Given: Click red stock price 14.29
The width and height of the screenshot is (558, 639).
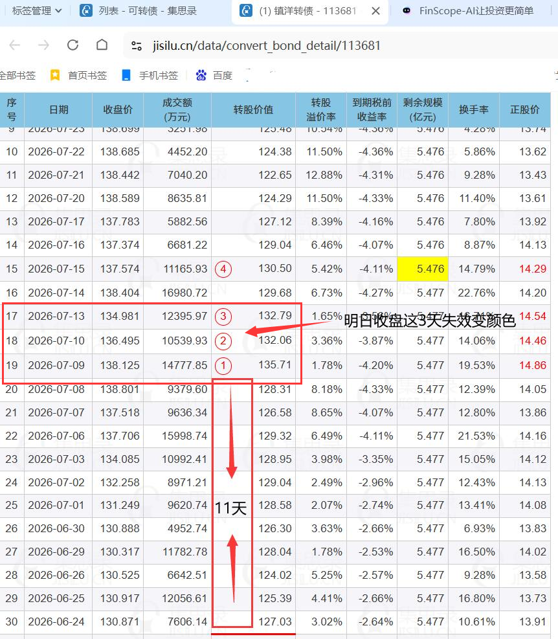Looking at the screenshot, I should click(533, 269).
